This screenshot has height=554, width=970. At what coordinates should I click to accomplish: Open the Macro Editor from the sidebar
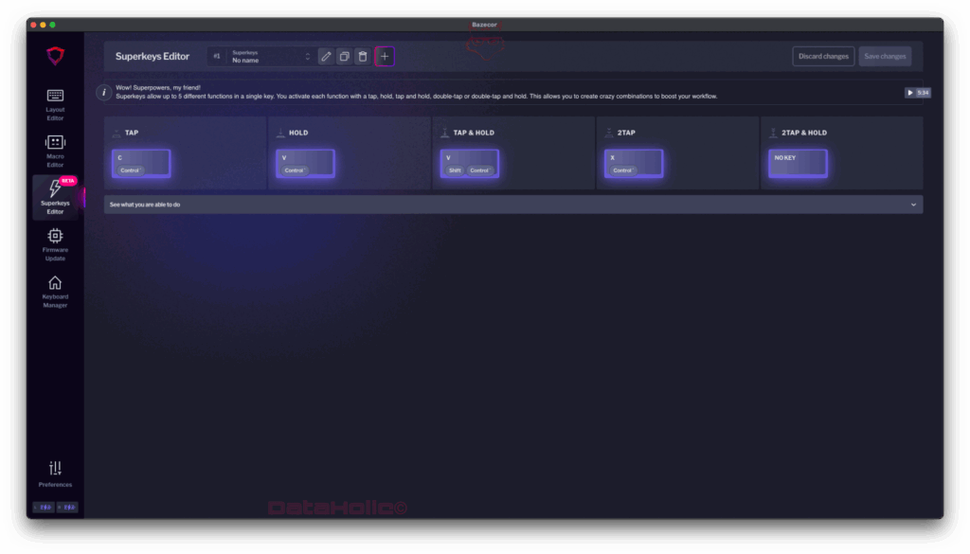[55, 151]
